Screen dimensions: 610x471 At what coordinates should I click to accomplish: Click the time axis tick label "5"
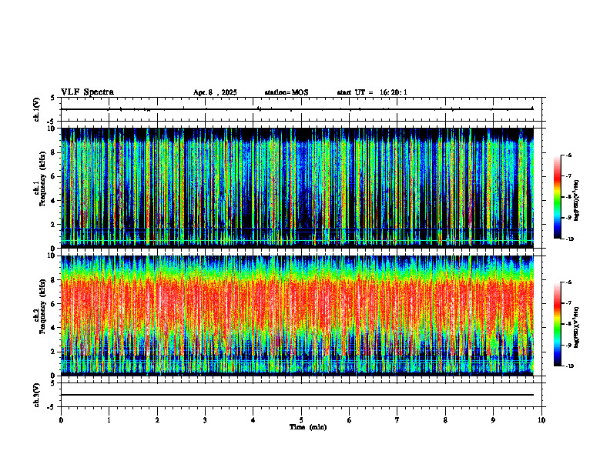coord(301,420)
